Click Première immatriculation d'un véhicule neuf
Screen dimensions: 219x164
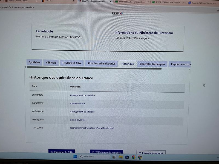click(x=92, y=128)
